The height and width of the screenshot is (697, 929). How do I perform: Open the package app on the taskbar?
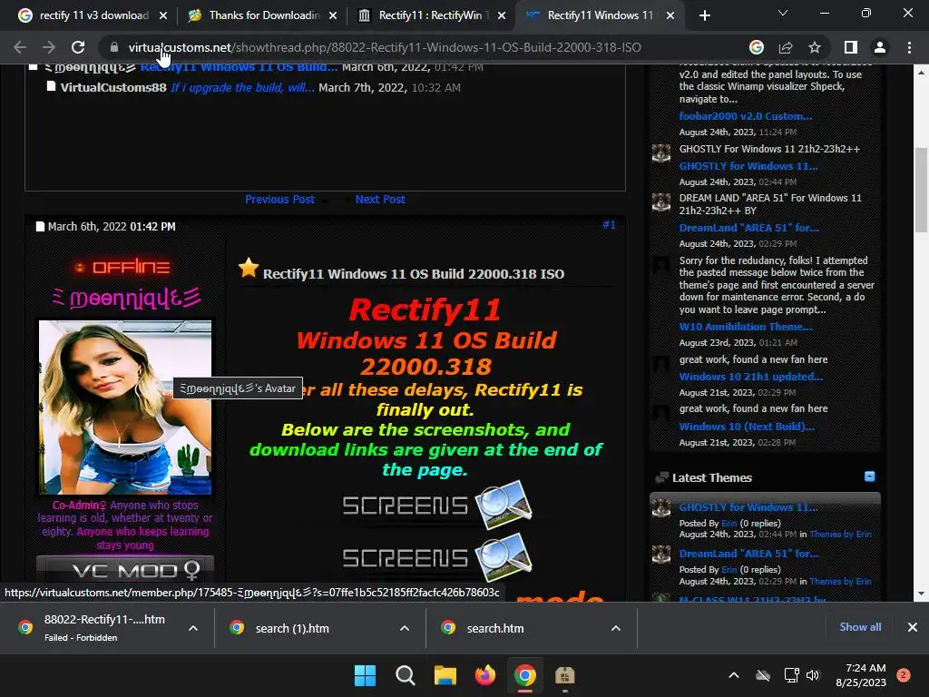(564, 675)
